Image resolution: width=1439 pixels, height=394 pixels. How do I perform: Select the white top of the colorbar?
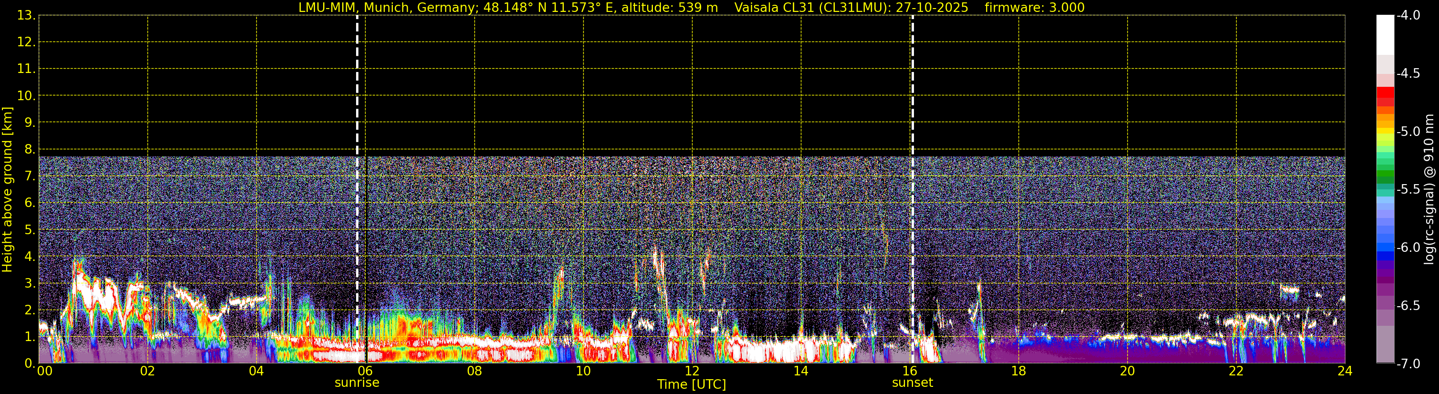click(1385, 33)
